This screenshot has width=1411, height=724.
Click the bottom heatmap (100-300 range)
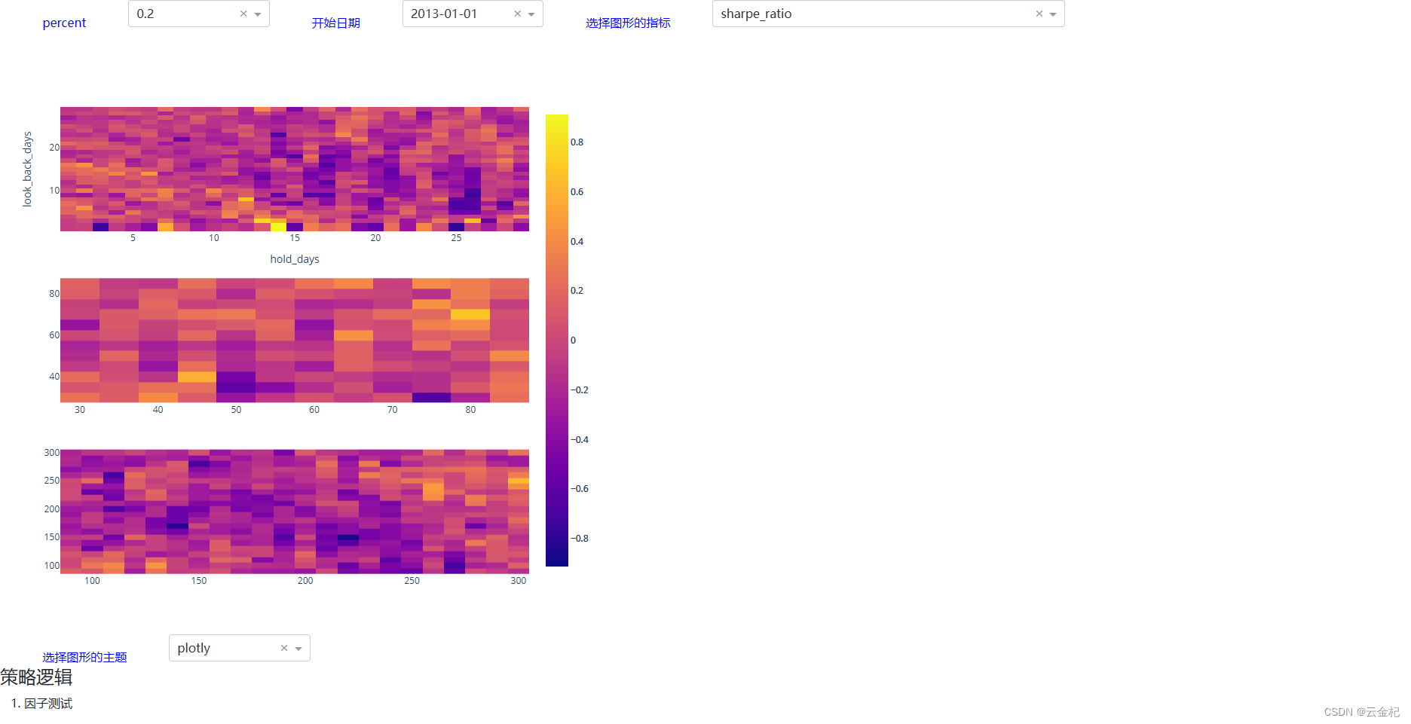(x=295, y=512)
